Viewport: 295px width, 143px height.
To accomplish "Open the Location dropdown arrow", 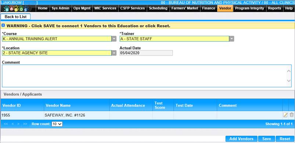I will (114, 53).
